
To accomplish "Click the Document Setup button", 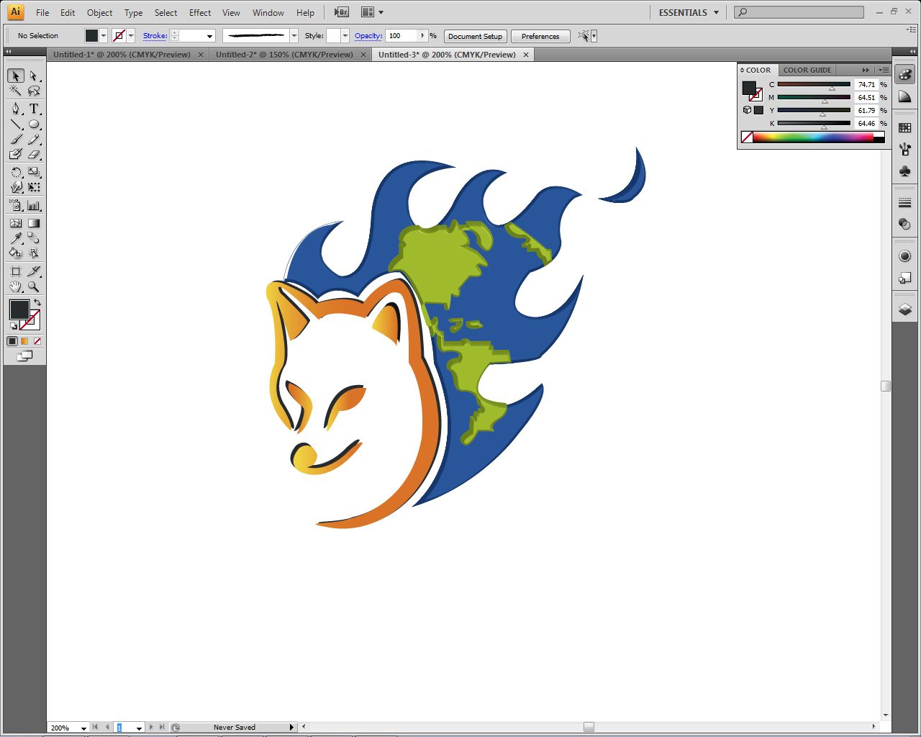I will pos(475,36).
